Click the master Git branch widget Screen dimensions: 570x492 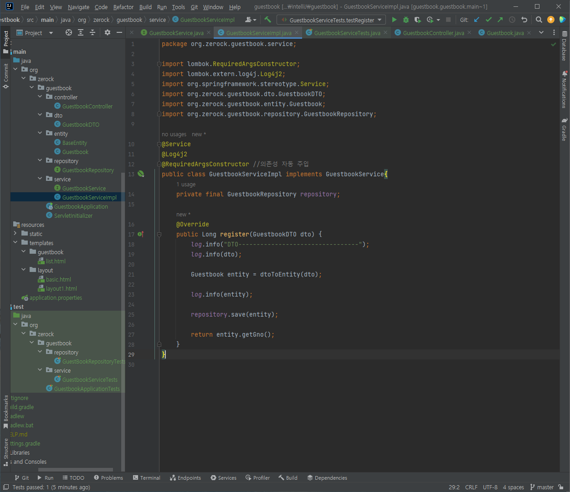(x=542, y=487)
